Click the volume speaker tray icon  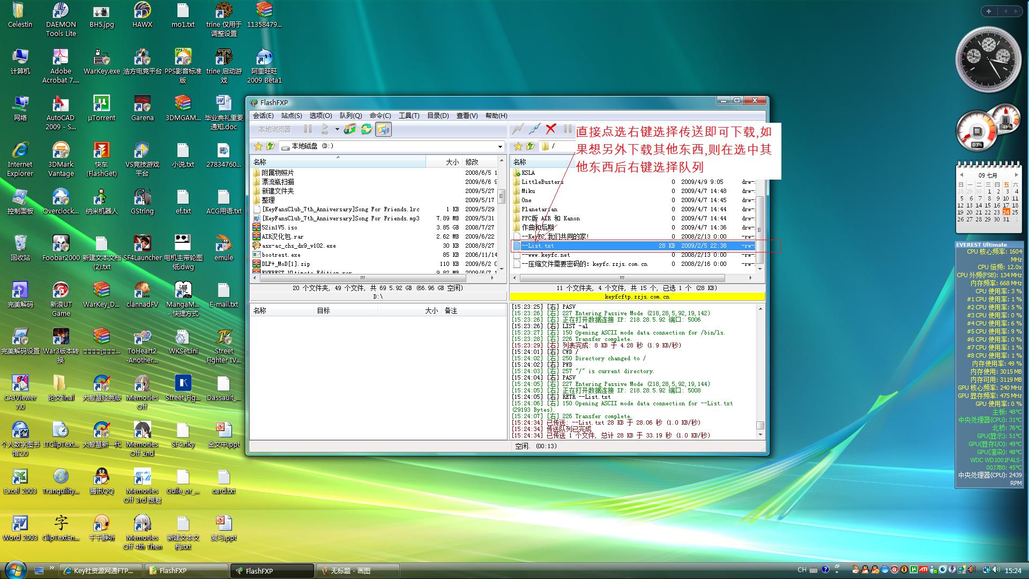click(996, 570)
